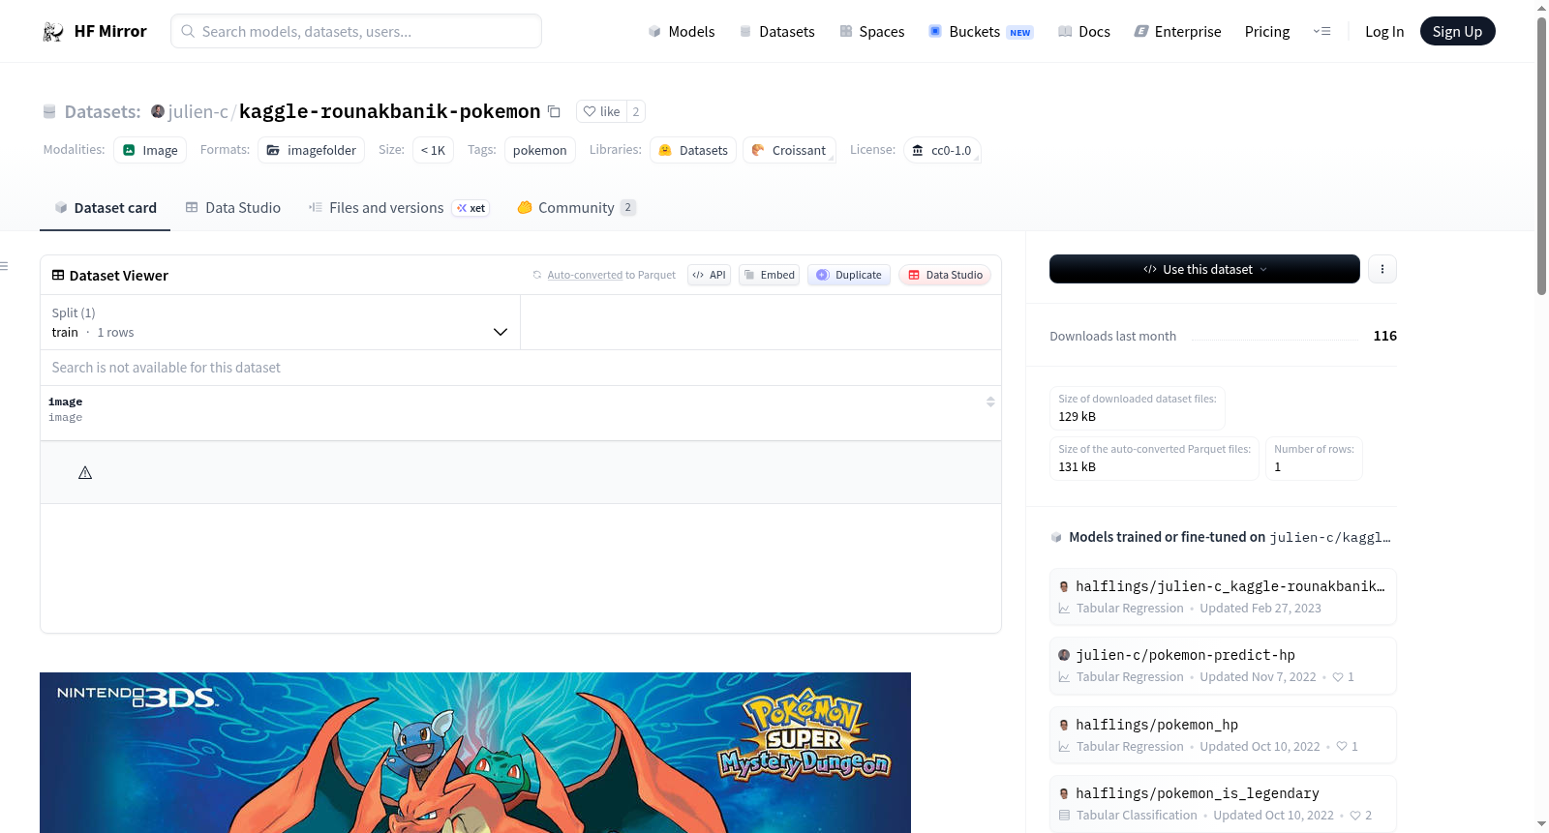Switch to the Data Studio tab
The height and width of the screenshot is (833, 1549).
click(233, 208)
